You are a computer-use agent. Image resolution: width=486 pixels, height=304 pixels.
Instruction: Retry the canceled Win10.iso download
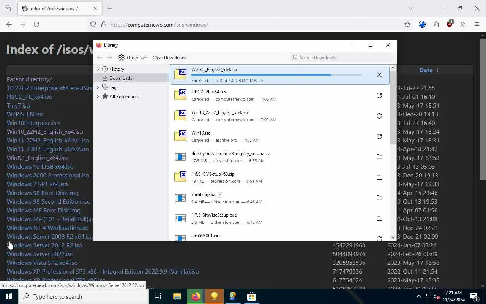379,136
